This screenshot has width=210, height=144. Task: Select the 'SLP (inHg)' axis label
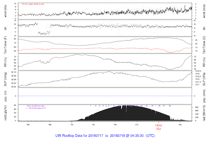5,79
